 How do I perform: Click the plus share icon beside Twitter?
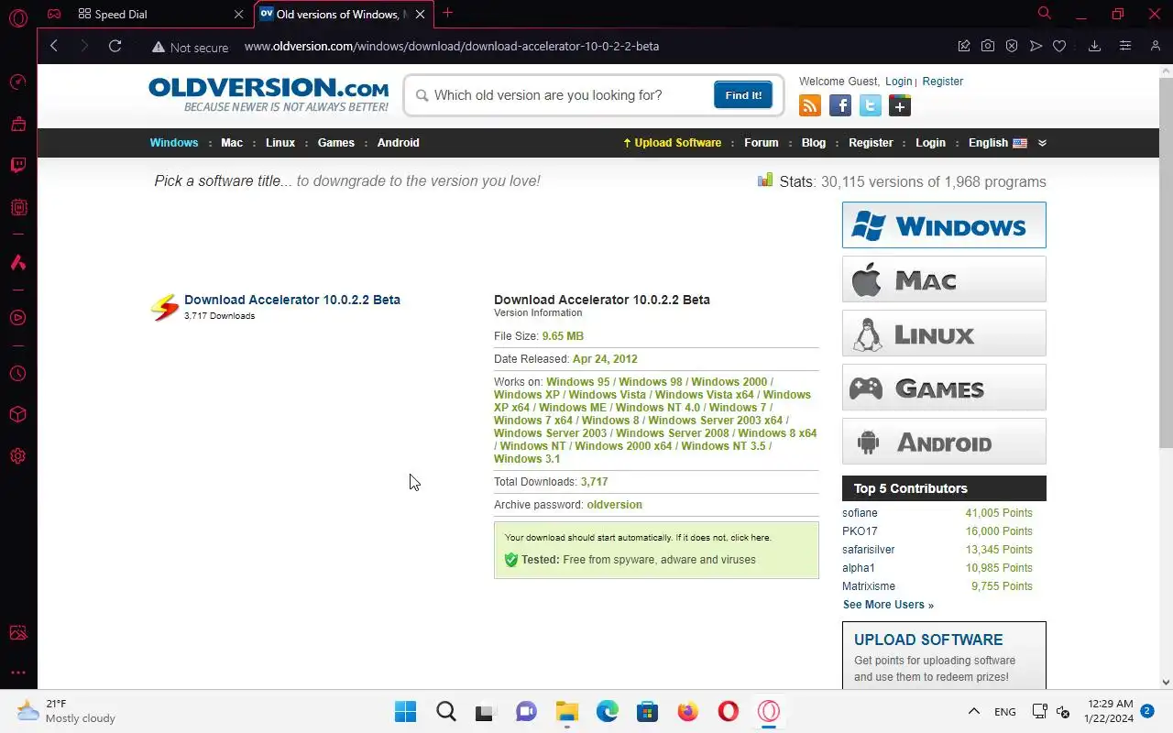[900, 105]
